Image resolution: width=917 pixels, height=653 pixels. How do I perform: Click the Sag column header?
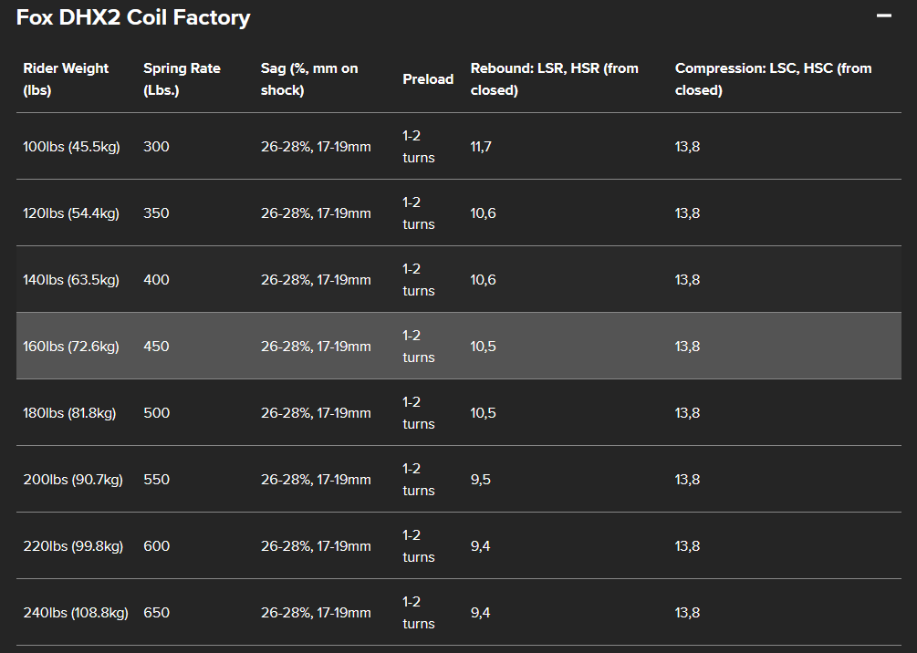pyautogui.click(x=309, y=79)
